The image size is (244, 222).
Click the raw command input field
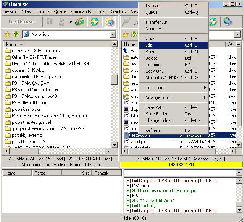180,173
